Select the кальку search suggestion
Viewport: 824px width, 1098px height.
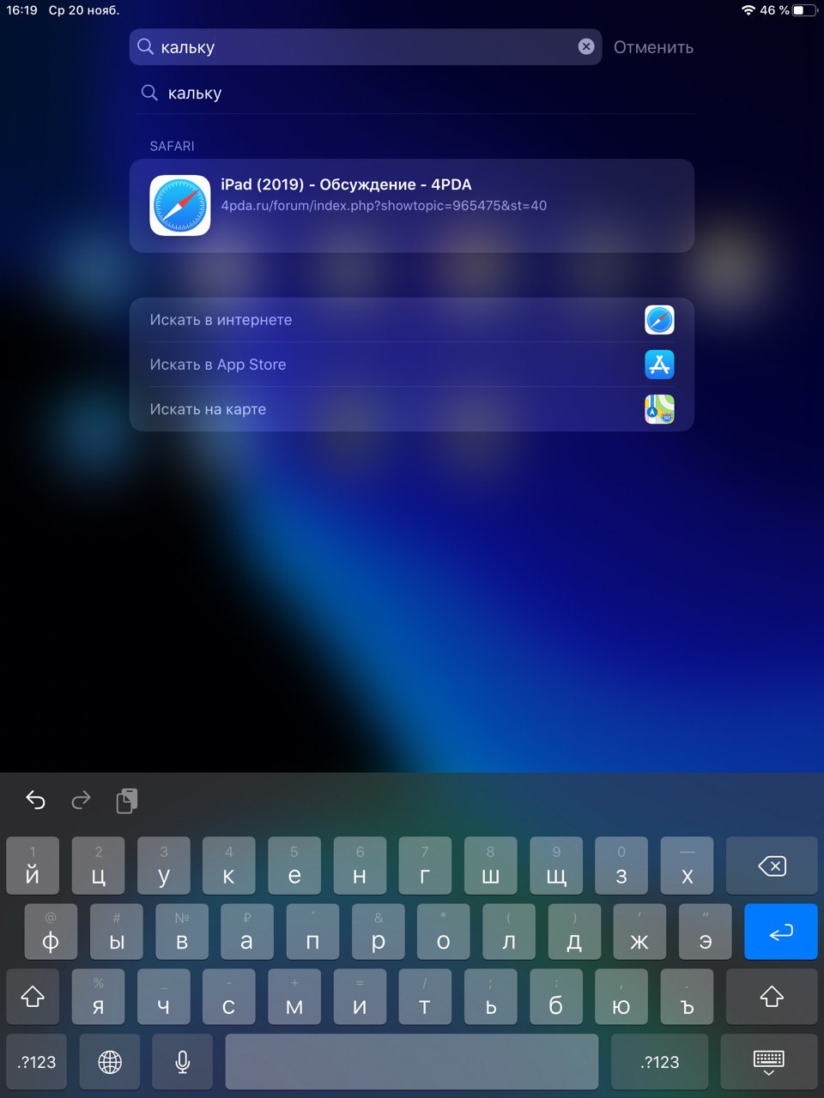(x=412, y=93)
